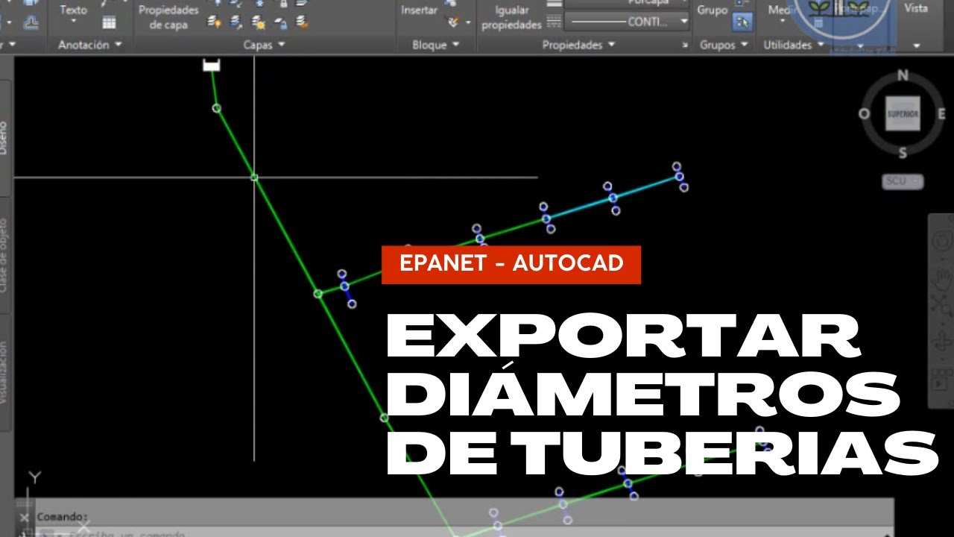Click E on the ViewCube compass

point(941,114)
